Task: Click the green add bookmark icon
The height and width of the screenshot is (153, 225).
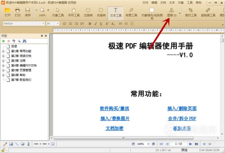Action: tap(3, 41)
